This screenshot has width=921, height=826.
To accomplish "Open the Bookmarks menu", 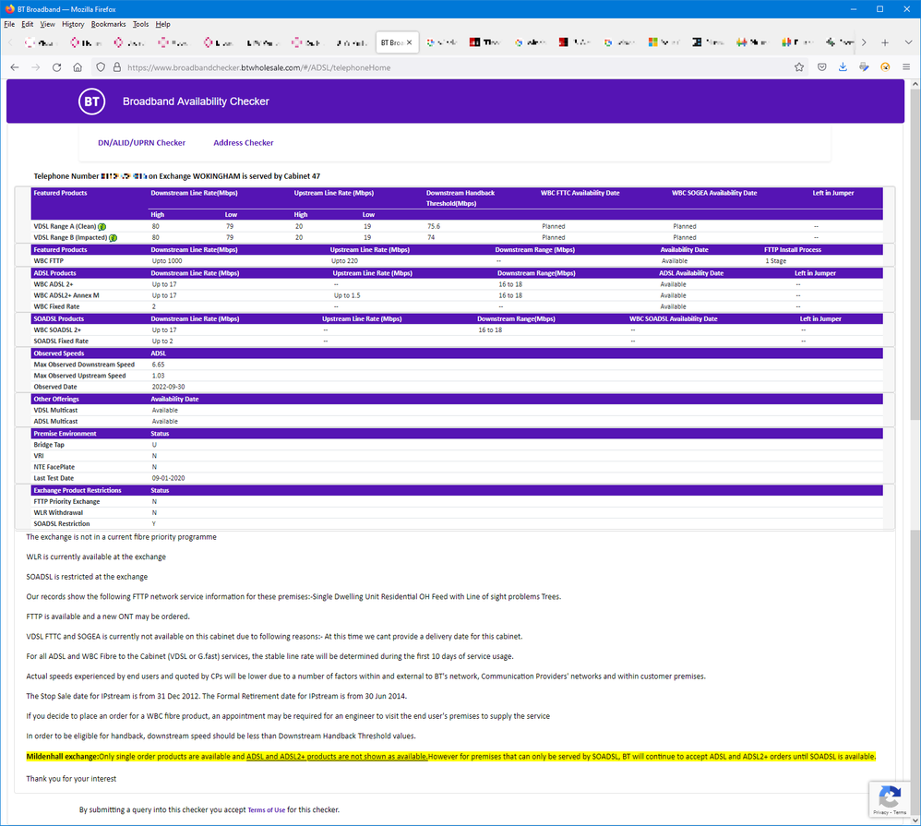I will point(108,24).
